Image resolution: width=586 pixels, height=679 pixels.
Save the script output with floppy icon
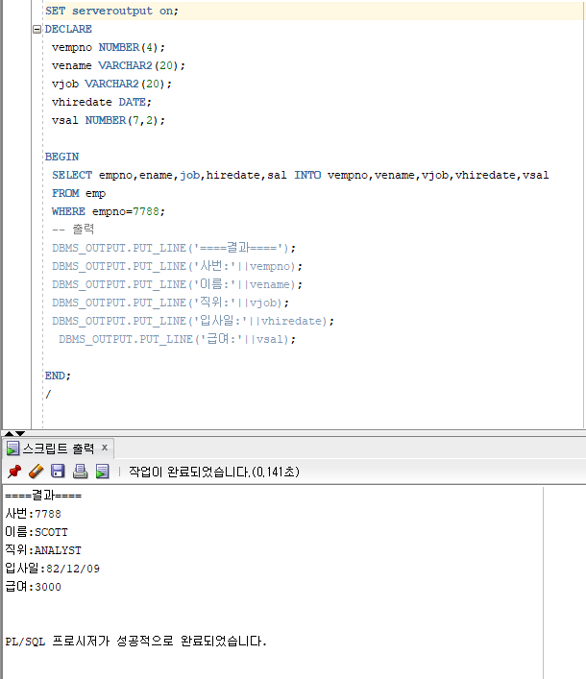58,472
